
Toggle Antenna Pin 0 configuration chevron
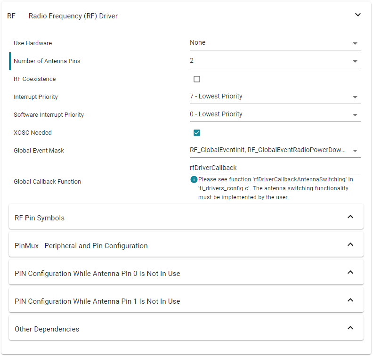[x=350, y=273]
